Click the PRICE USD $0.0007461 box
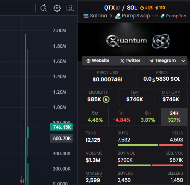 click(x=108, y=77)
